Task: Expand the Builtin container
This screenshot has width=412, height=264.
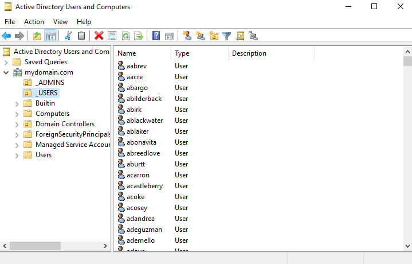Action: point(17,104)
